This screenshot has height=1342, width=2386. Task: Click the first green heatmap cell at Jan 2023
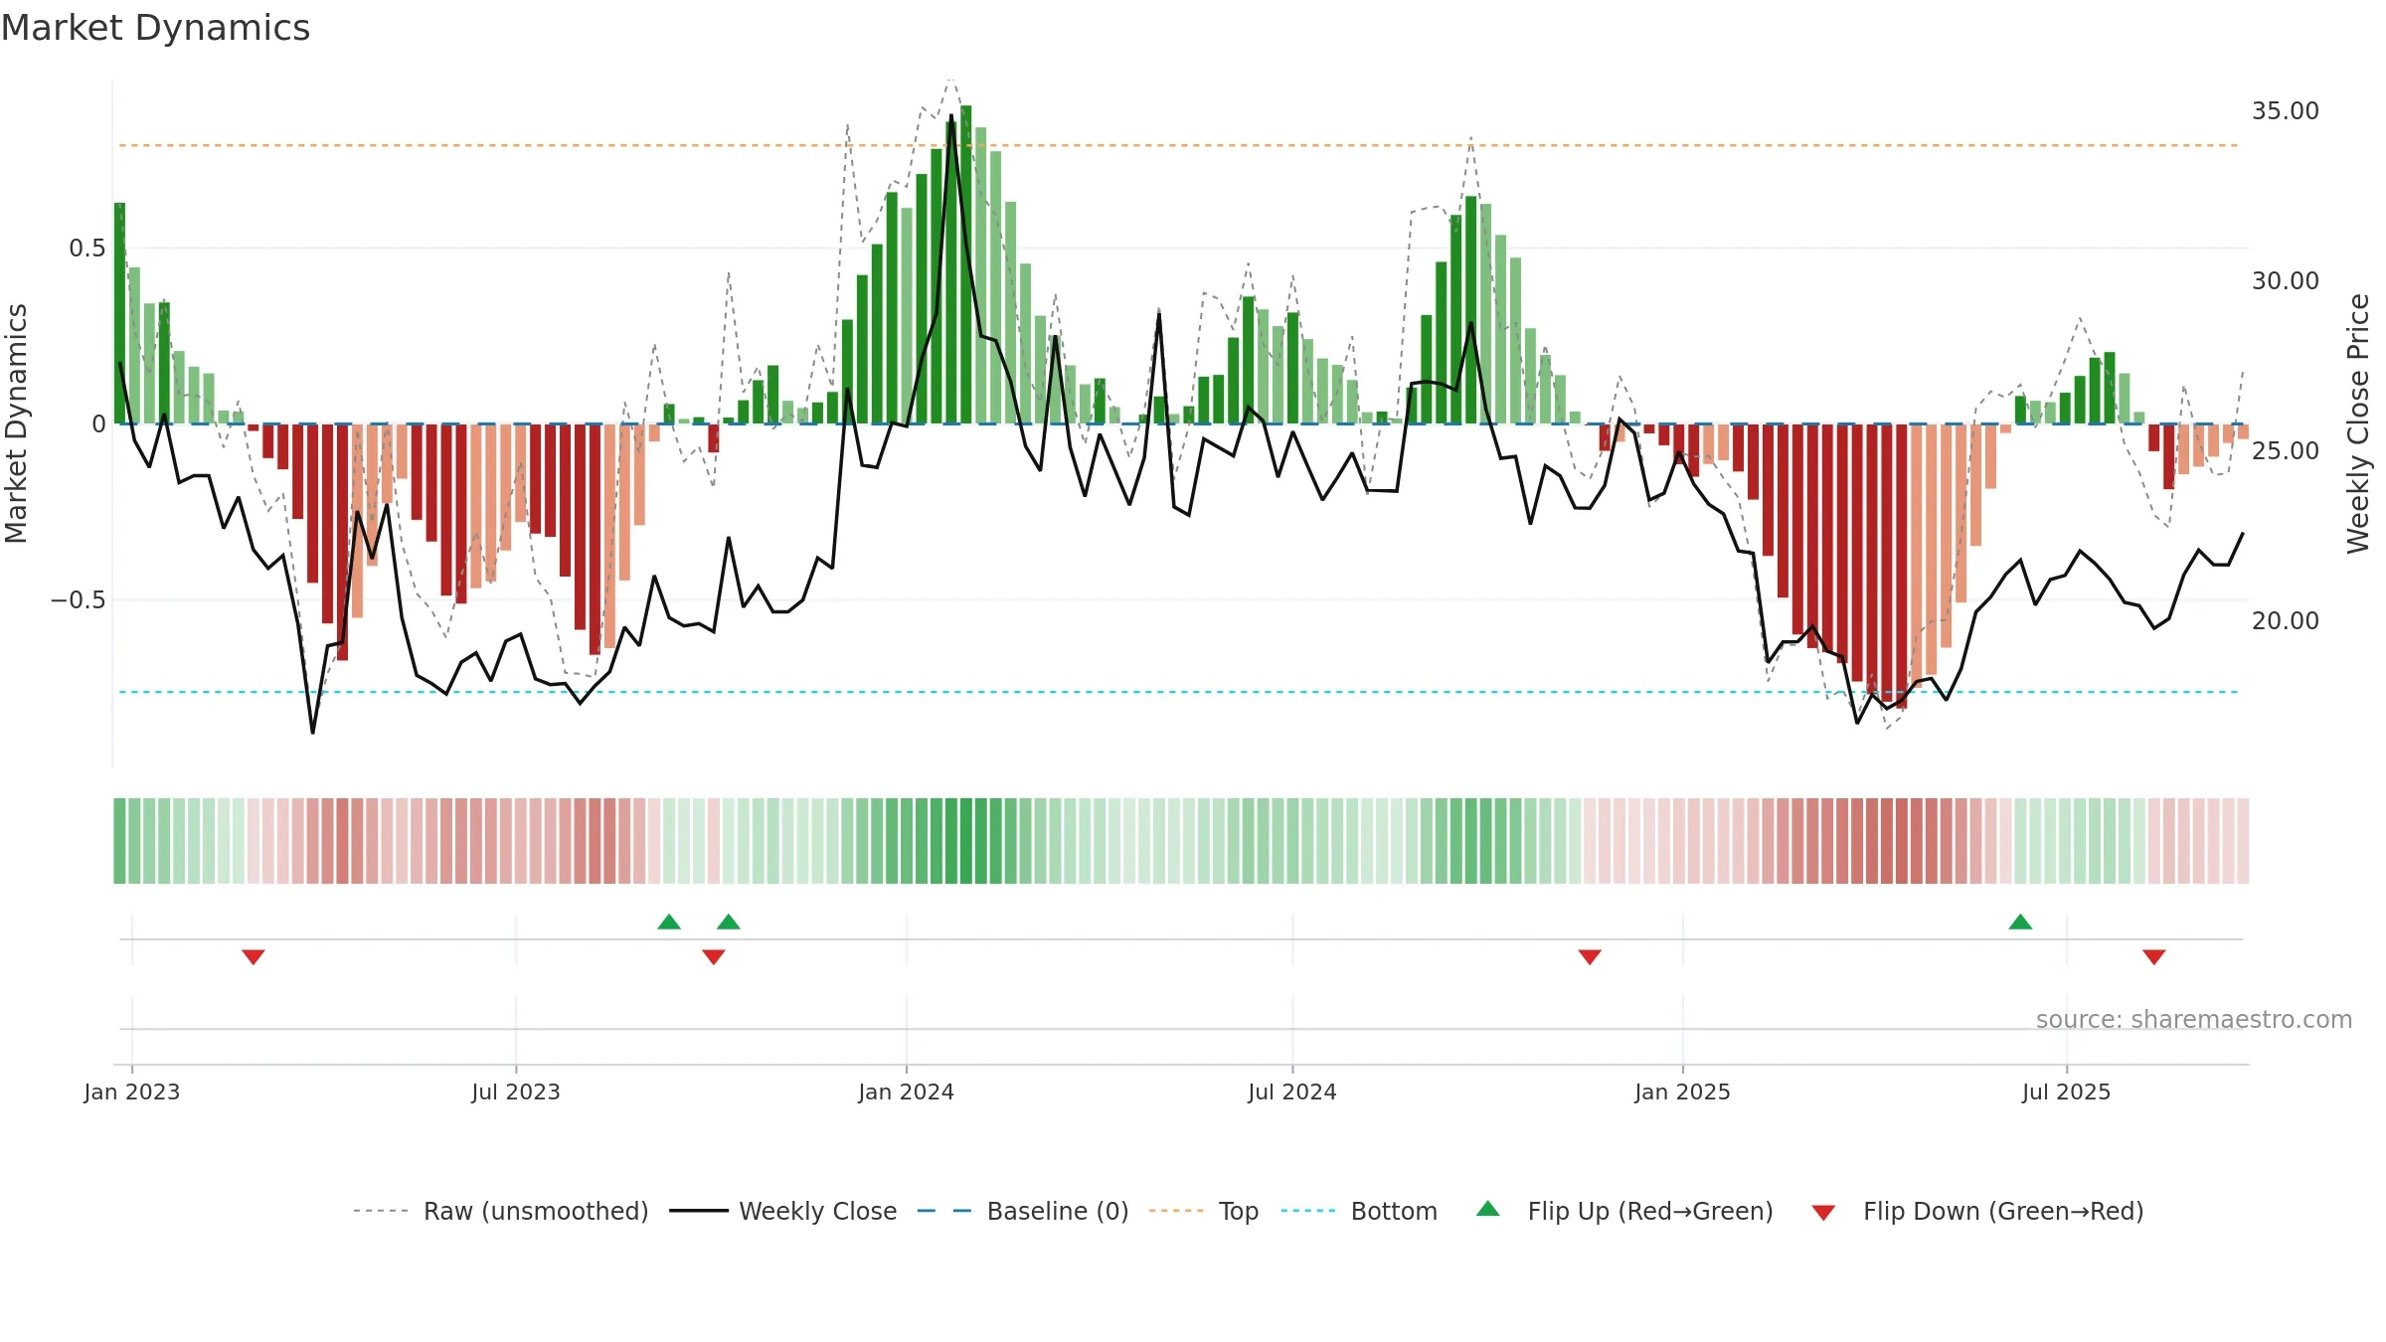click(x=119, y=841)
